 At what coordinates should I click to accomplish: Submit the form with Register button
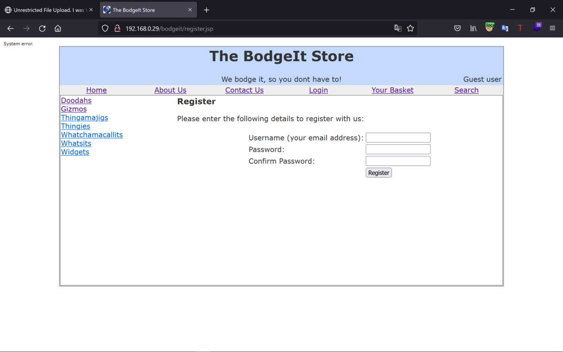point(379,173)
